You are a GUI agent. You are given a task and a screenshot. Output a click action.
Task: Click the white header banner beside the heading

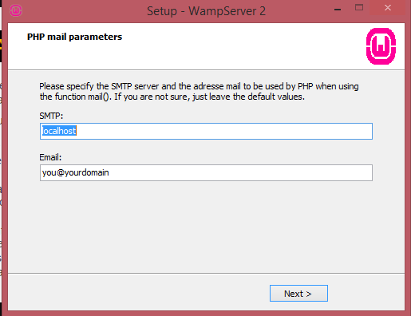(239, 46)
